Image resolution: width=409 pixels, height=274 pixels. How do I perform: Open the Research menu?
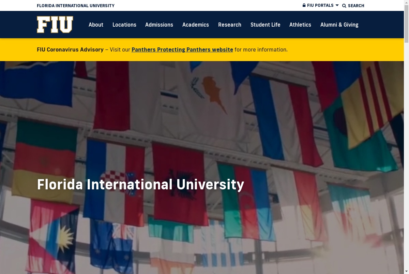click(x=230, y=25)
